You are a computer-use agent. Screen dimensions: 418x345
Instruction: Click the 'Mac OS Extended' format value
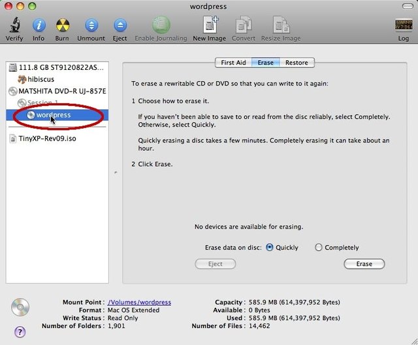(x=133, y=310)
